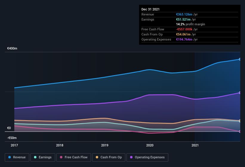Click the €0 y-axis label
Image resolution: width=245 pixels, height=167 pixels.
9,128
